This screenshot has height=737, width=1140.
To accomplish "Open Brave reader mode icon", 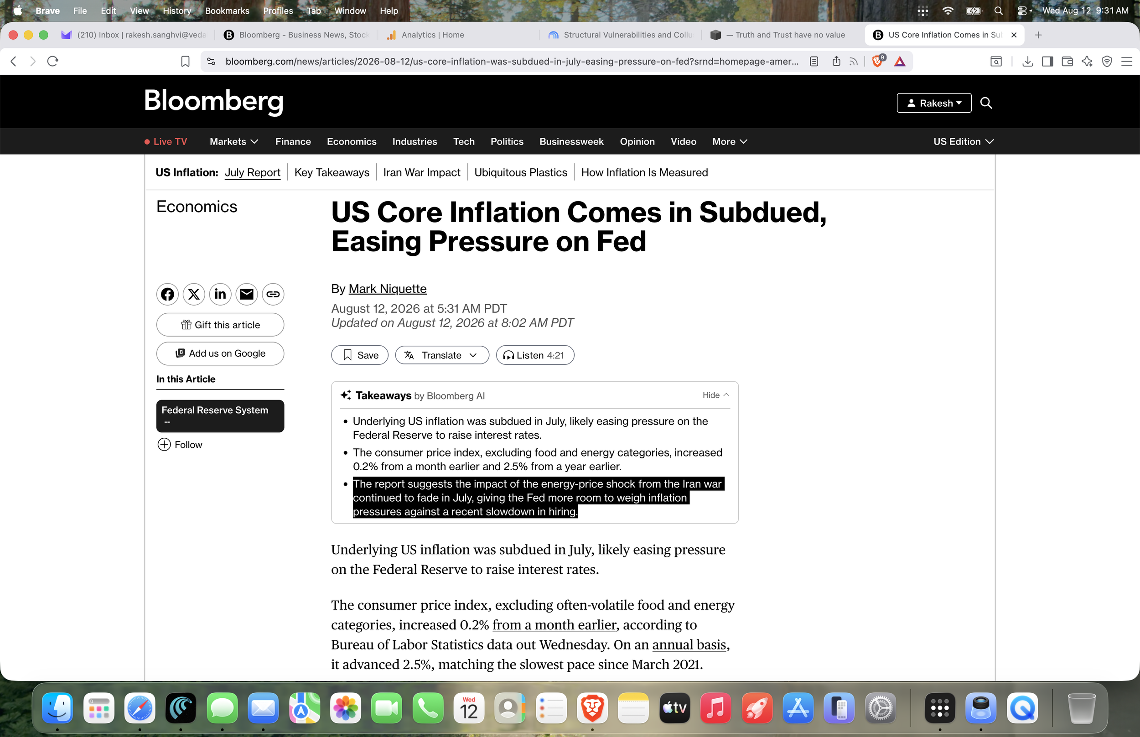I will [814, 61].
